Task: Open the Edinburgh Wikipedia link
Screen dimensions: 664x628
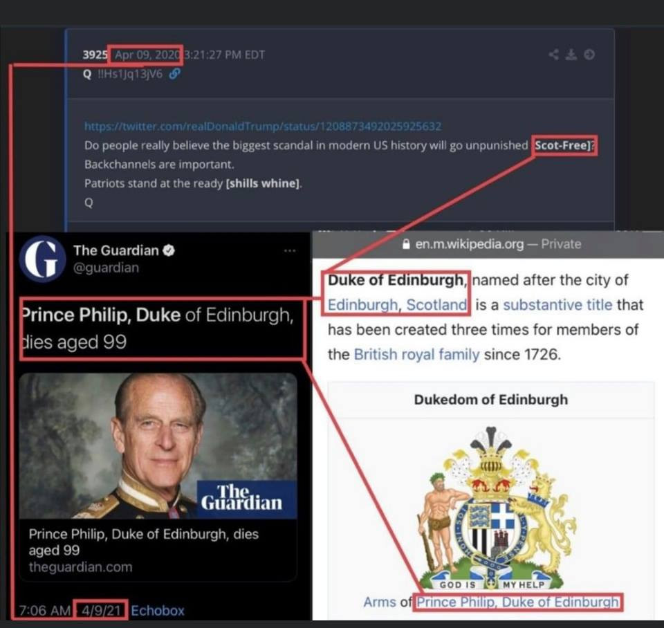Action: pos(362,304)
